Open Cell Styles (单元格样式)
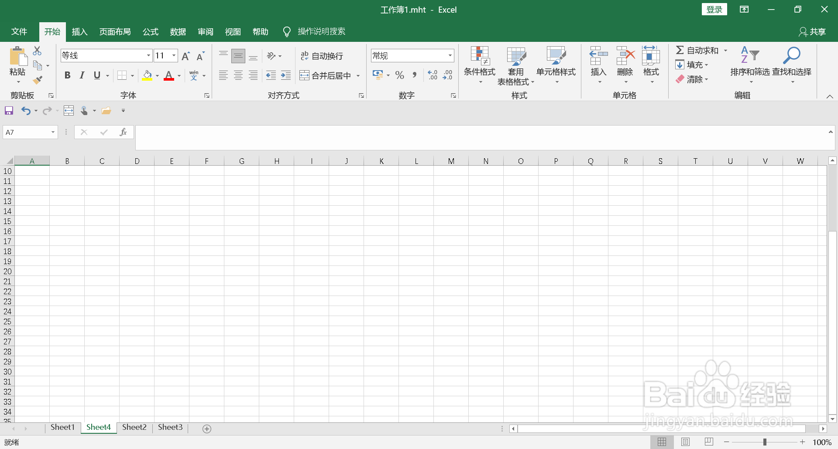This screenshot has height=449, width=838. point(556,65)
